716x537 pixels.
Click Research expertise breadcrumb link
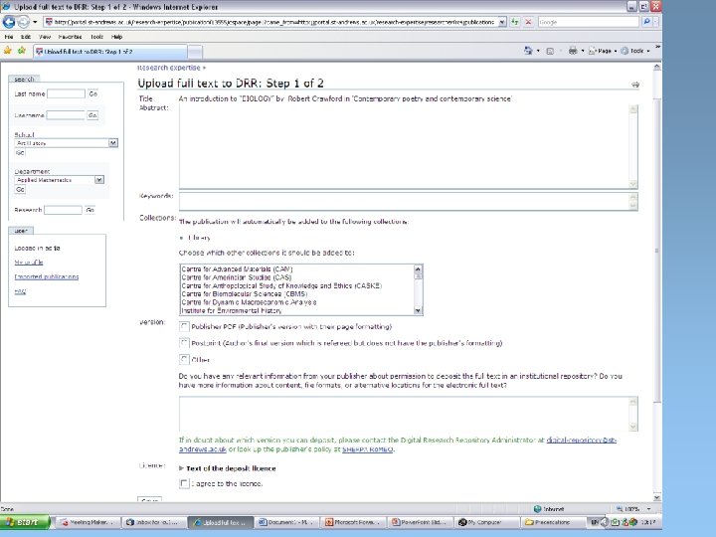click(x=169, y=68)
